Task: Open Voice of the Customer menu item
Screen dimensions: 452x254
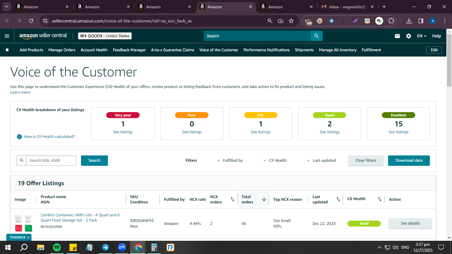Action: coord(219,50)
